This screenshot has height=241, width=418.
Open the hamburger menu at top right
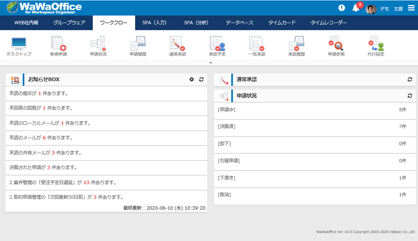coord(411,8)
